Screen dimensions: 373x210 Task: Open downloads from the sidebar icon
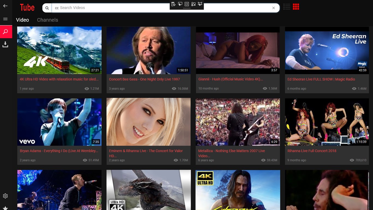click(5, 44)
